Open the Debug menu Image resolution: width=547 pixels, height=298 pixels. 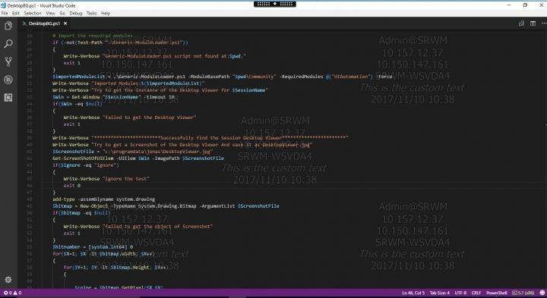[x=76, y=13]
